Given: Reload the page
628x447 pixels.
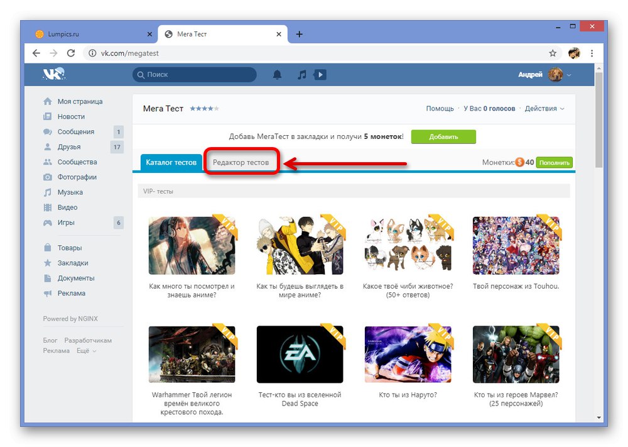Looking at the screenshot, I should point(71,53).
